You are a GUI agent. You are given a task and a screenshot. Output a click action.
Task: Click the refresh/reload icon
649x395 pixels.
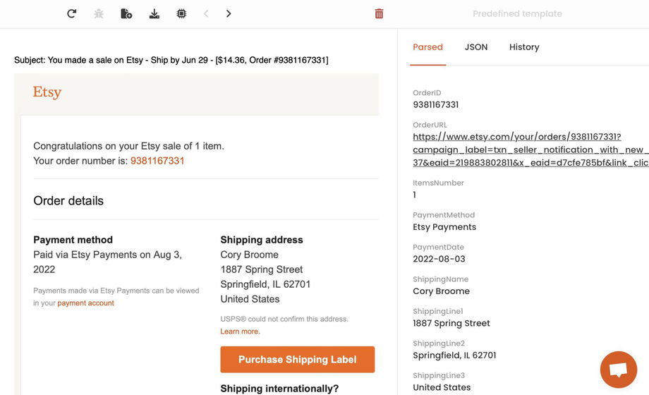point(71,13)
